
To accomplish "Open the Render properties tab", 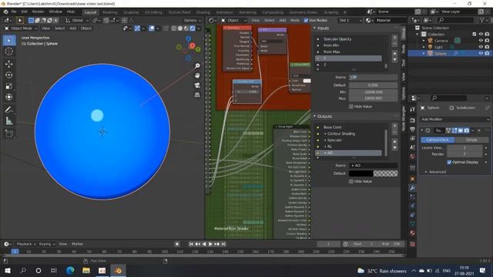I will point(412,120).
